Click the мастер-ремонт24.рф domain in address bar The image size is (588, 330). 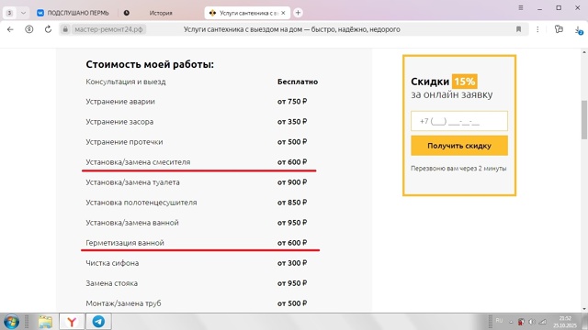point(108,29)
